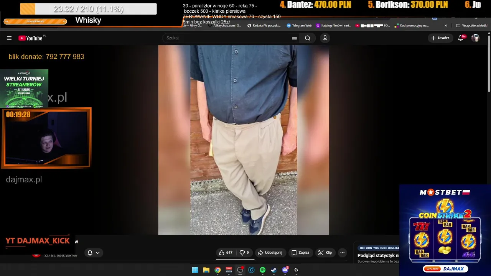
Task: Click the channel avatar below the video
Action: click(36, 254)
